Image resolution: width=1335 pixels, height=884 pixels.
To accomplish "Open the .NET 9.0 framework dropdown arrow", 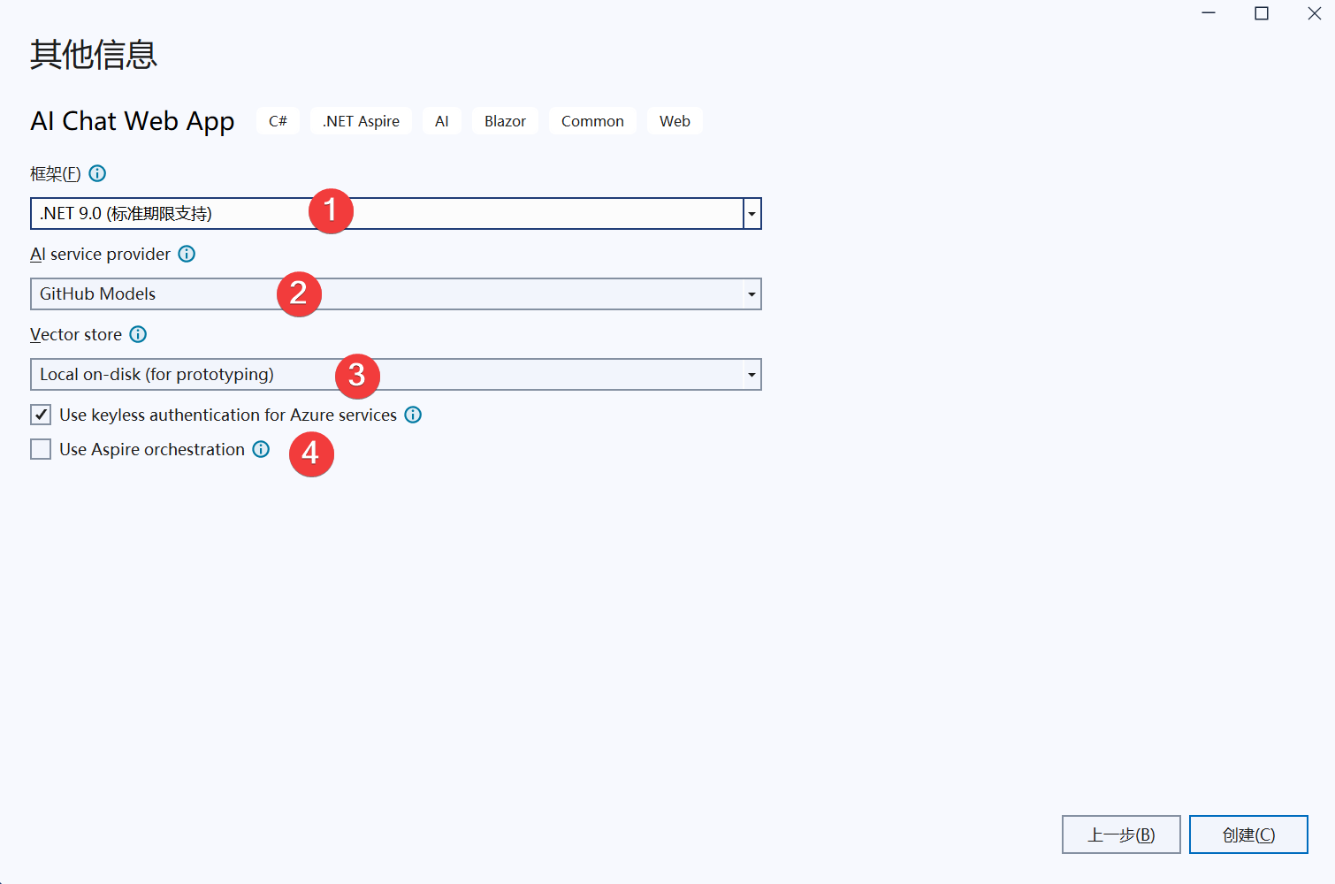I will point(751,214).
